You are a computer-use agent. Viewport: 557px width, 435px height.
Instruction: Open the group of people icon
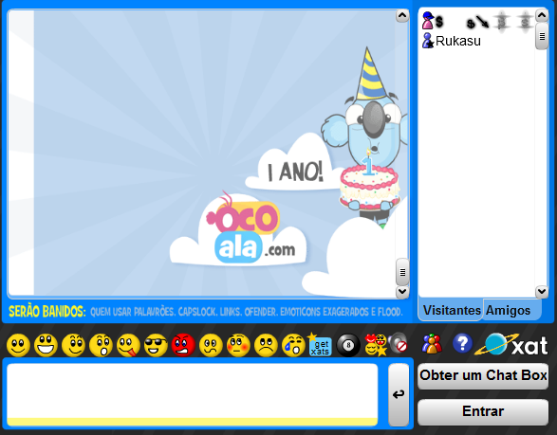pyautogui.click(x=432, y=343)
